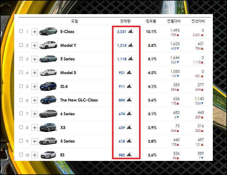The width and height of the screenshot is (227, 175).
Task: Open The New GLC-Class model link
Action: (79, 100)
